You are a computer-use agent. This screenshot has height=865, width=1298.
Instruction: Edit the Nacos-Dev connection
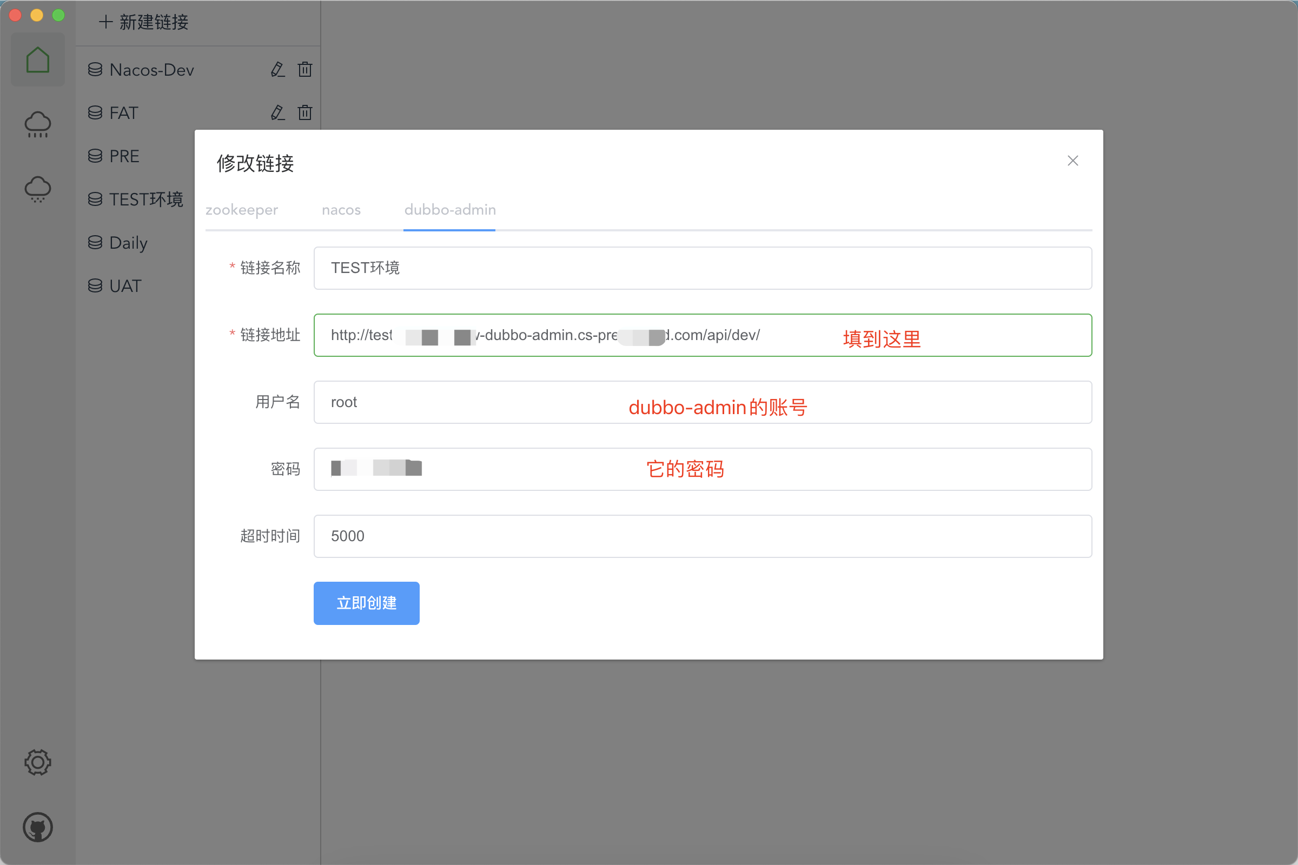click(277, 70)
